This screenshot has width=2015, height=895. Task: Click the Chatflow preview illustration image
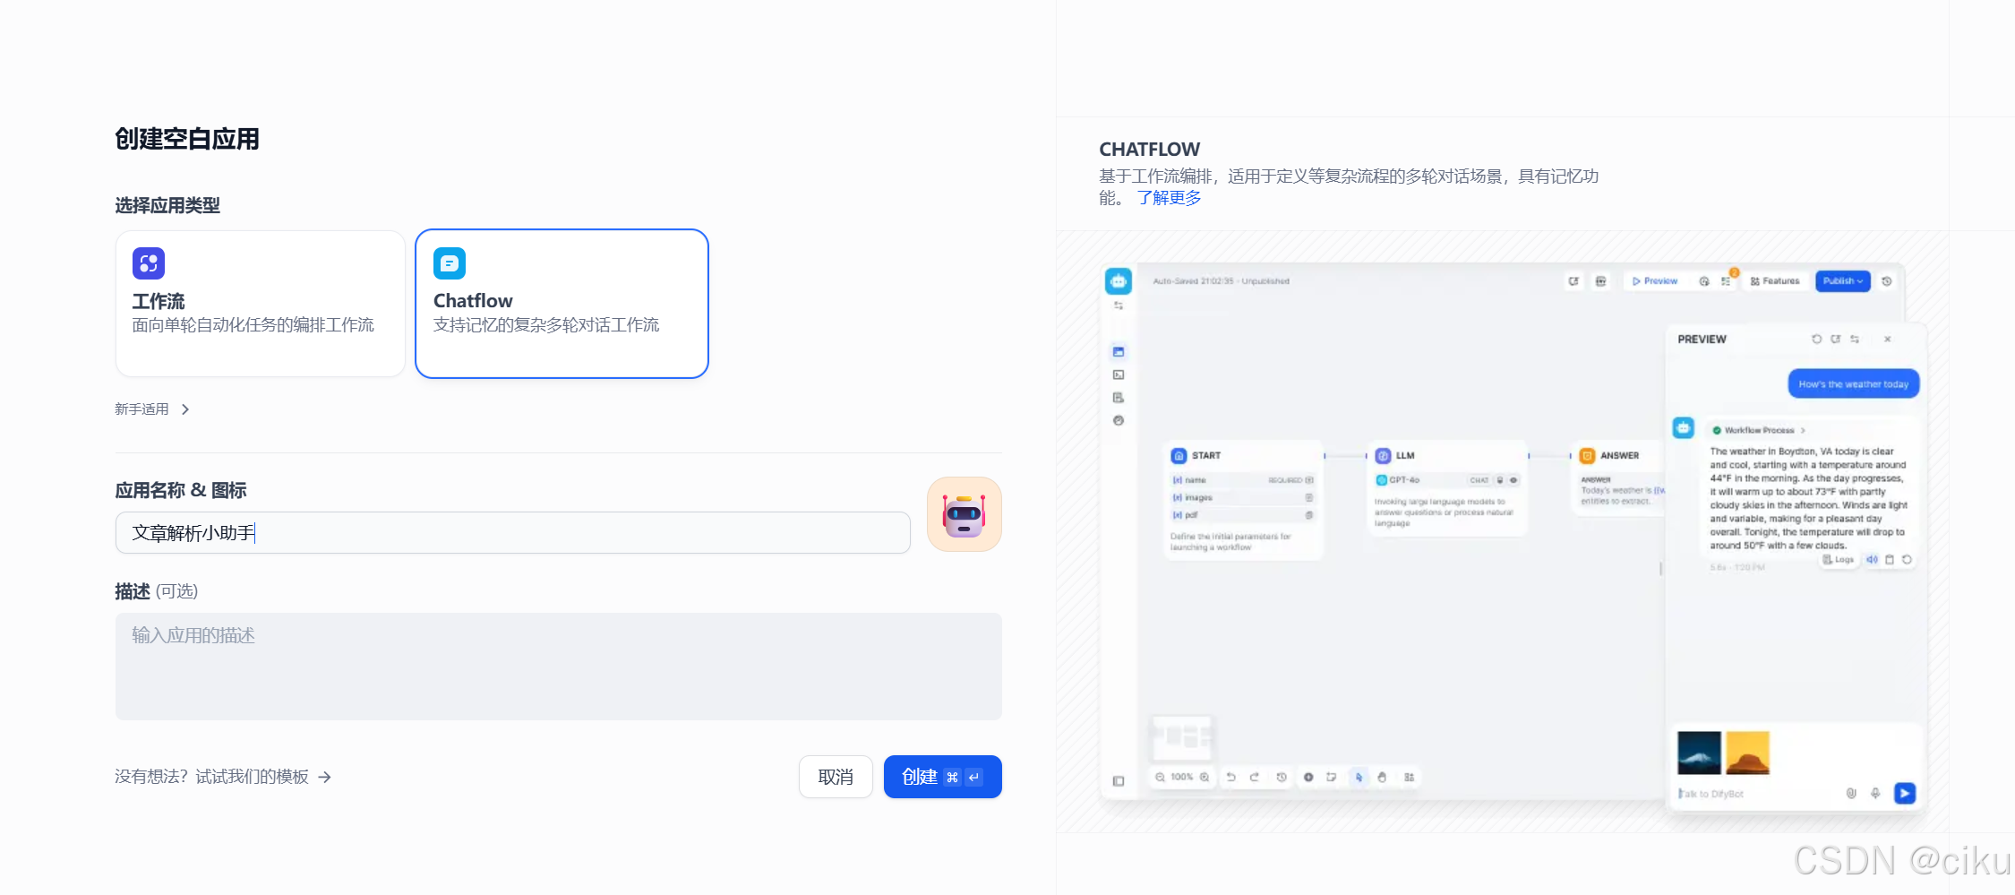coord(1513,538)
